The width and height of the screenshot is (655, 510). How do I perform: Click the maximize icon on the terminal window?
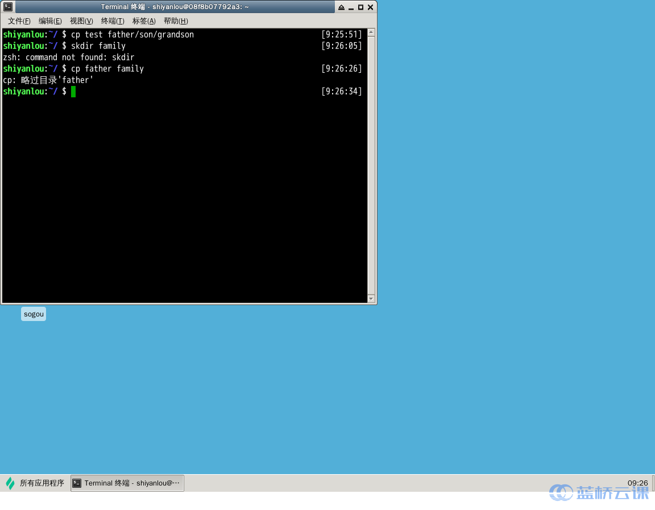[360, 7]
